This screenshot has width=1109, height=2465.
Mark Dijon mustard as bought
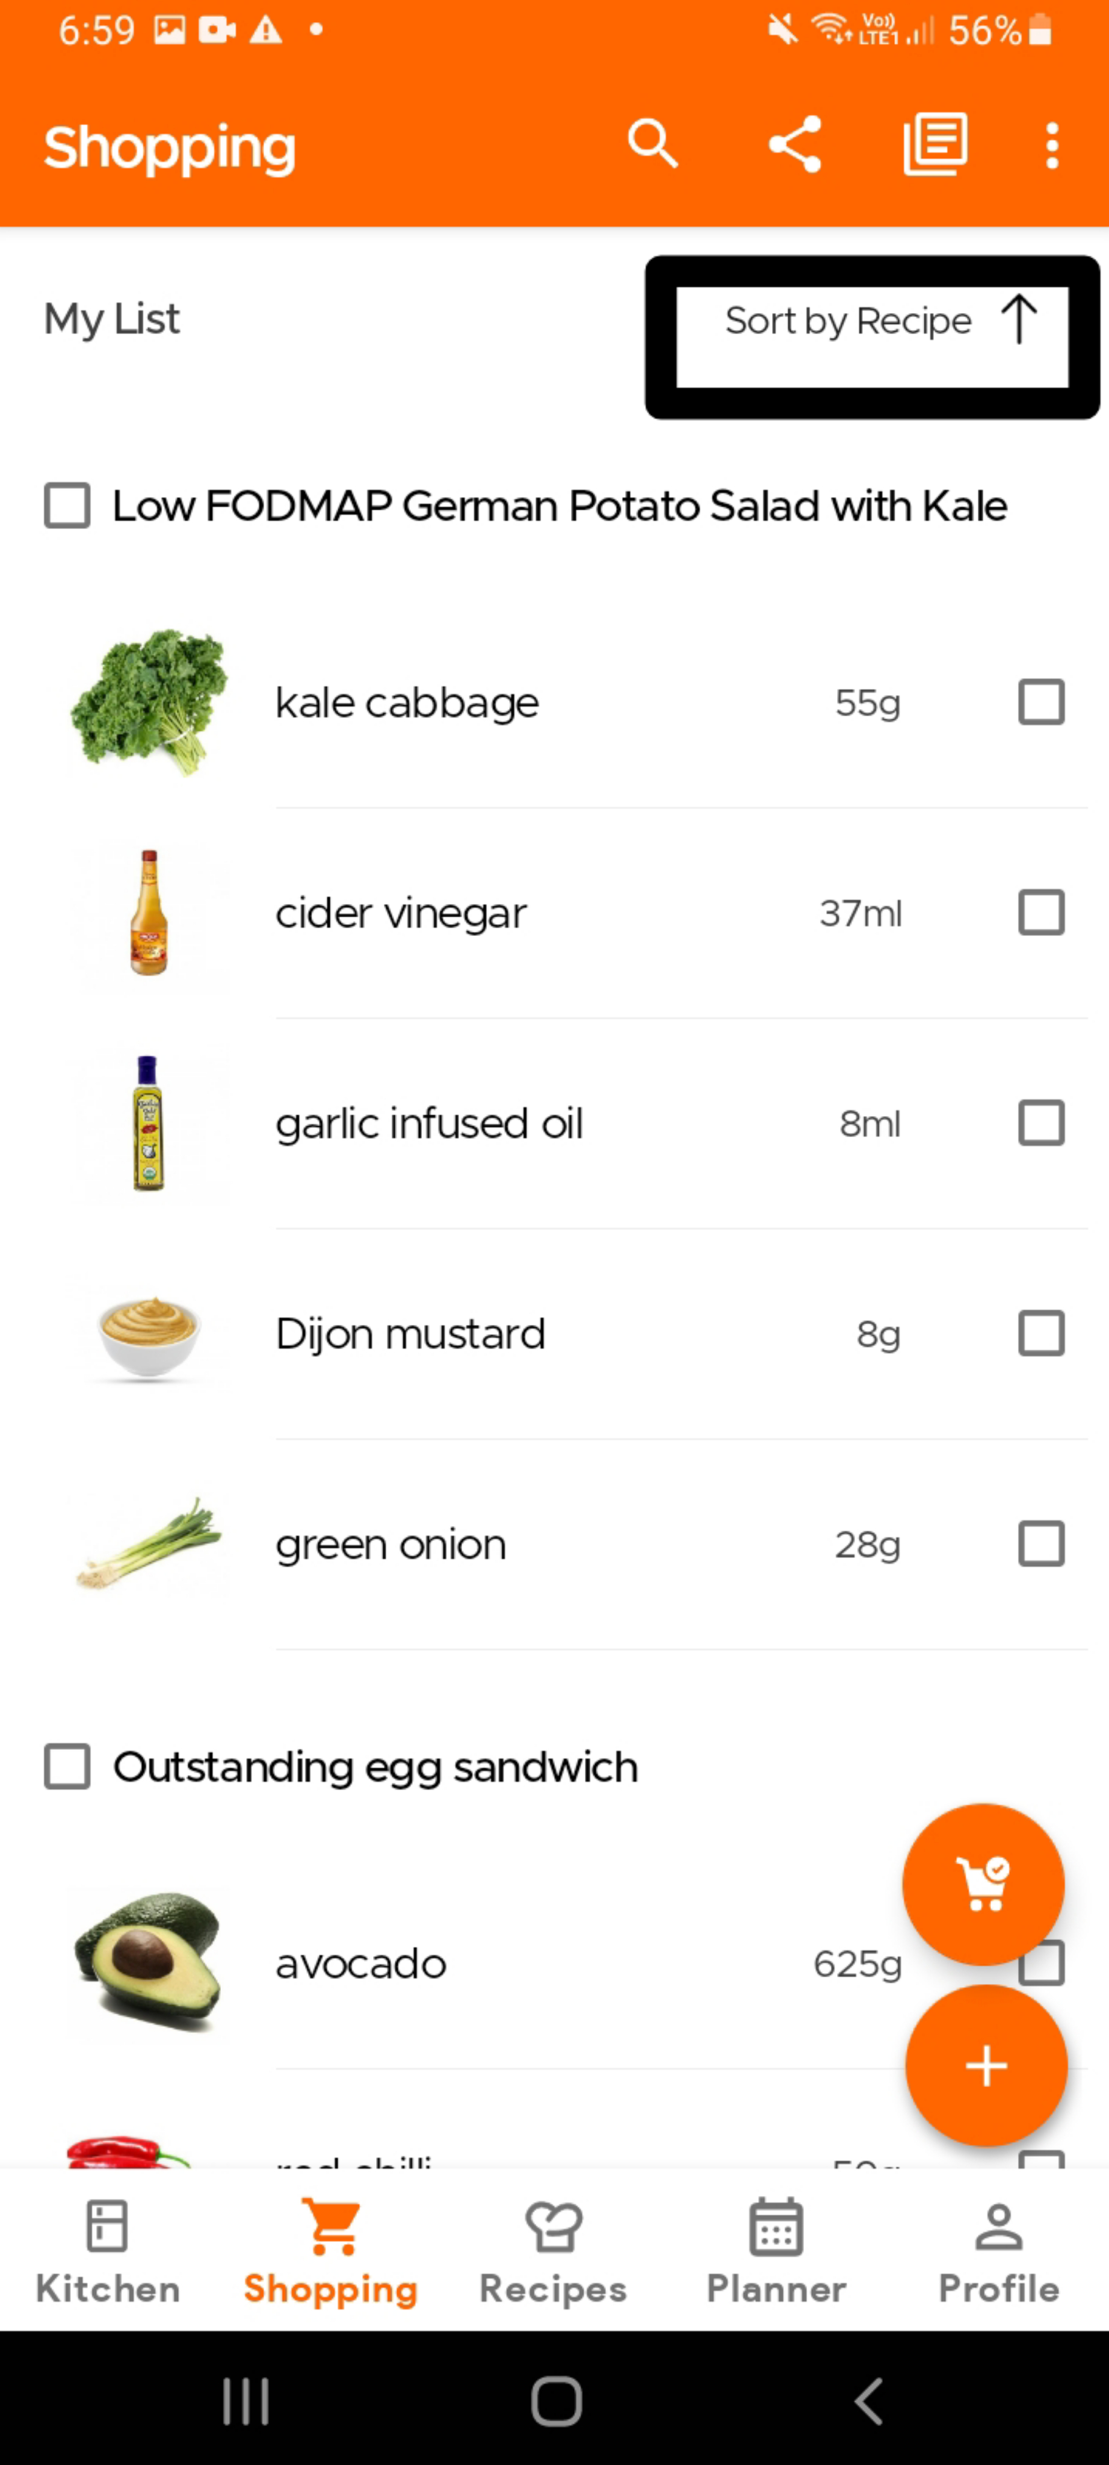point(1041,1334)
